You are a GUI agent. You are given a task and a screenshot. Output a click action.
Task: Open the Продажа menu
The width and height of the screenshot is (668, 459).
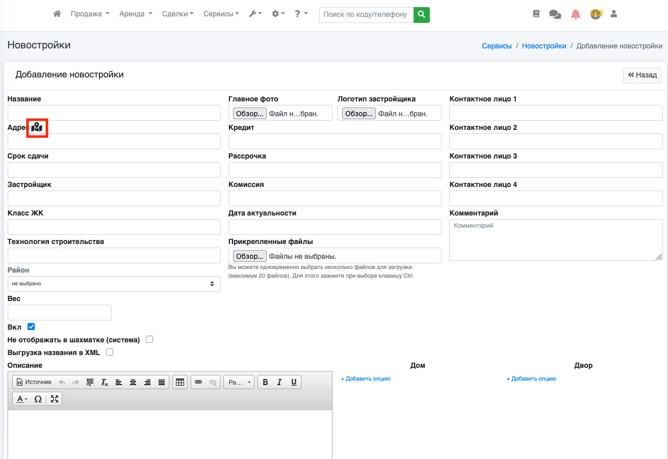pos(90,14)
